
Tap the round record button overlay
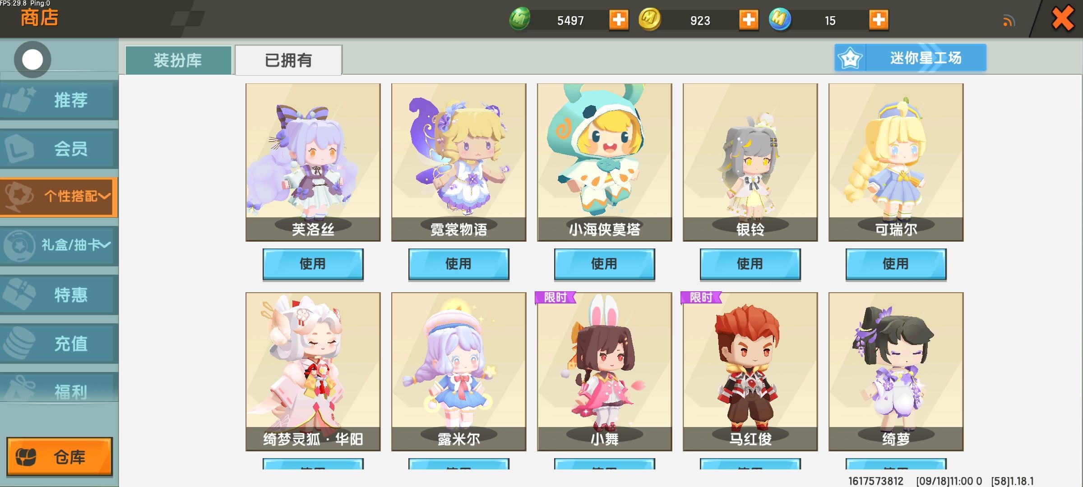point(32,60)
